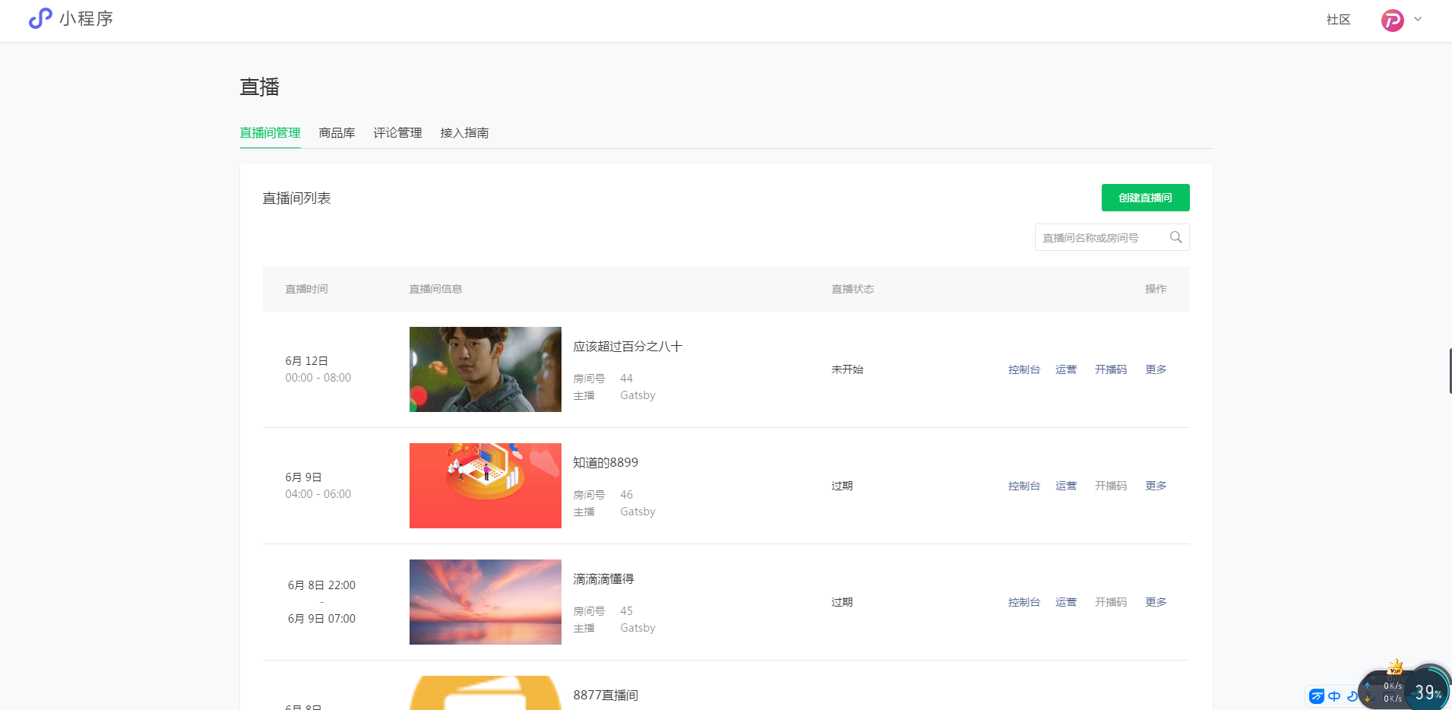Image resolution: width=1452 pixels, height=710 pixels.
Task: Open the 接入指南 tab
Action: (464, 133)
